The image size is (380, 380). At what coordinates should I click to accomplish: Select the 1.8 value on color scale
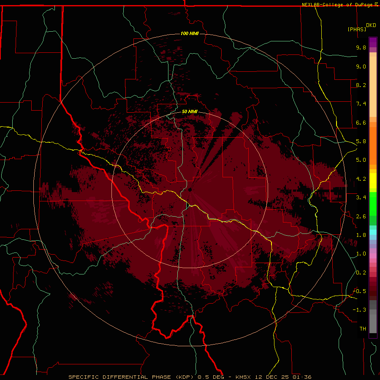[x=361, y=235]
